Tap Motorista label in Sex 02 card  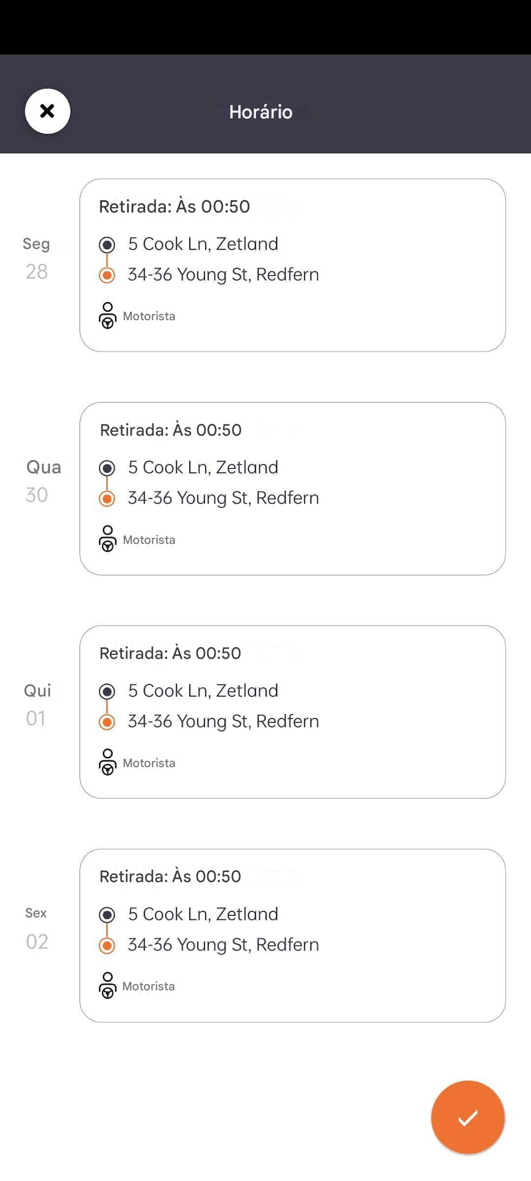[148, 986]
